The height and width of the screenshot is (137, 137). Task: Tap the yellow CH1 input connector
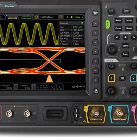click(96, 114)
